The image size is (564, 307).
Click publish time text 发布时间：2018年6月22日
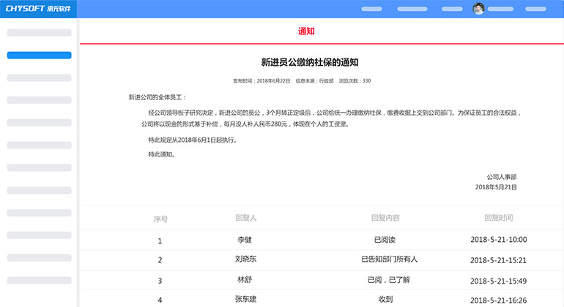coord(261,81)
